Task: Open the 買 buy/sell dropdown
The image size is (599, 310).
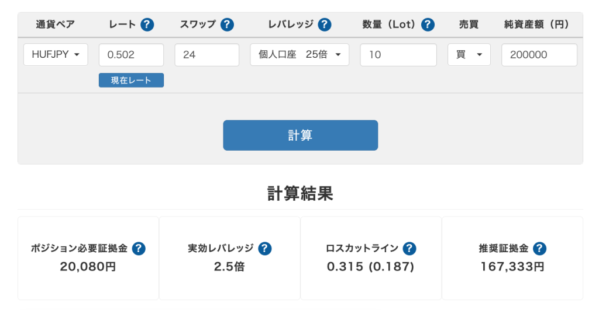Action: pos(469,55)
